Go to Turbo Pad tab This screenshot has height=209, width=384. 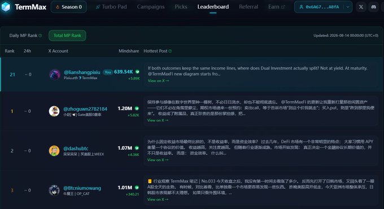(111, 7)
